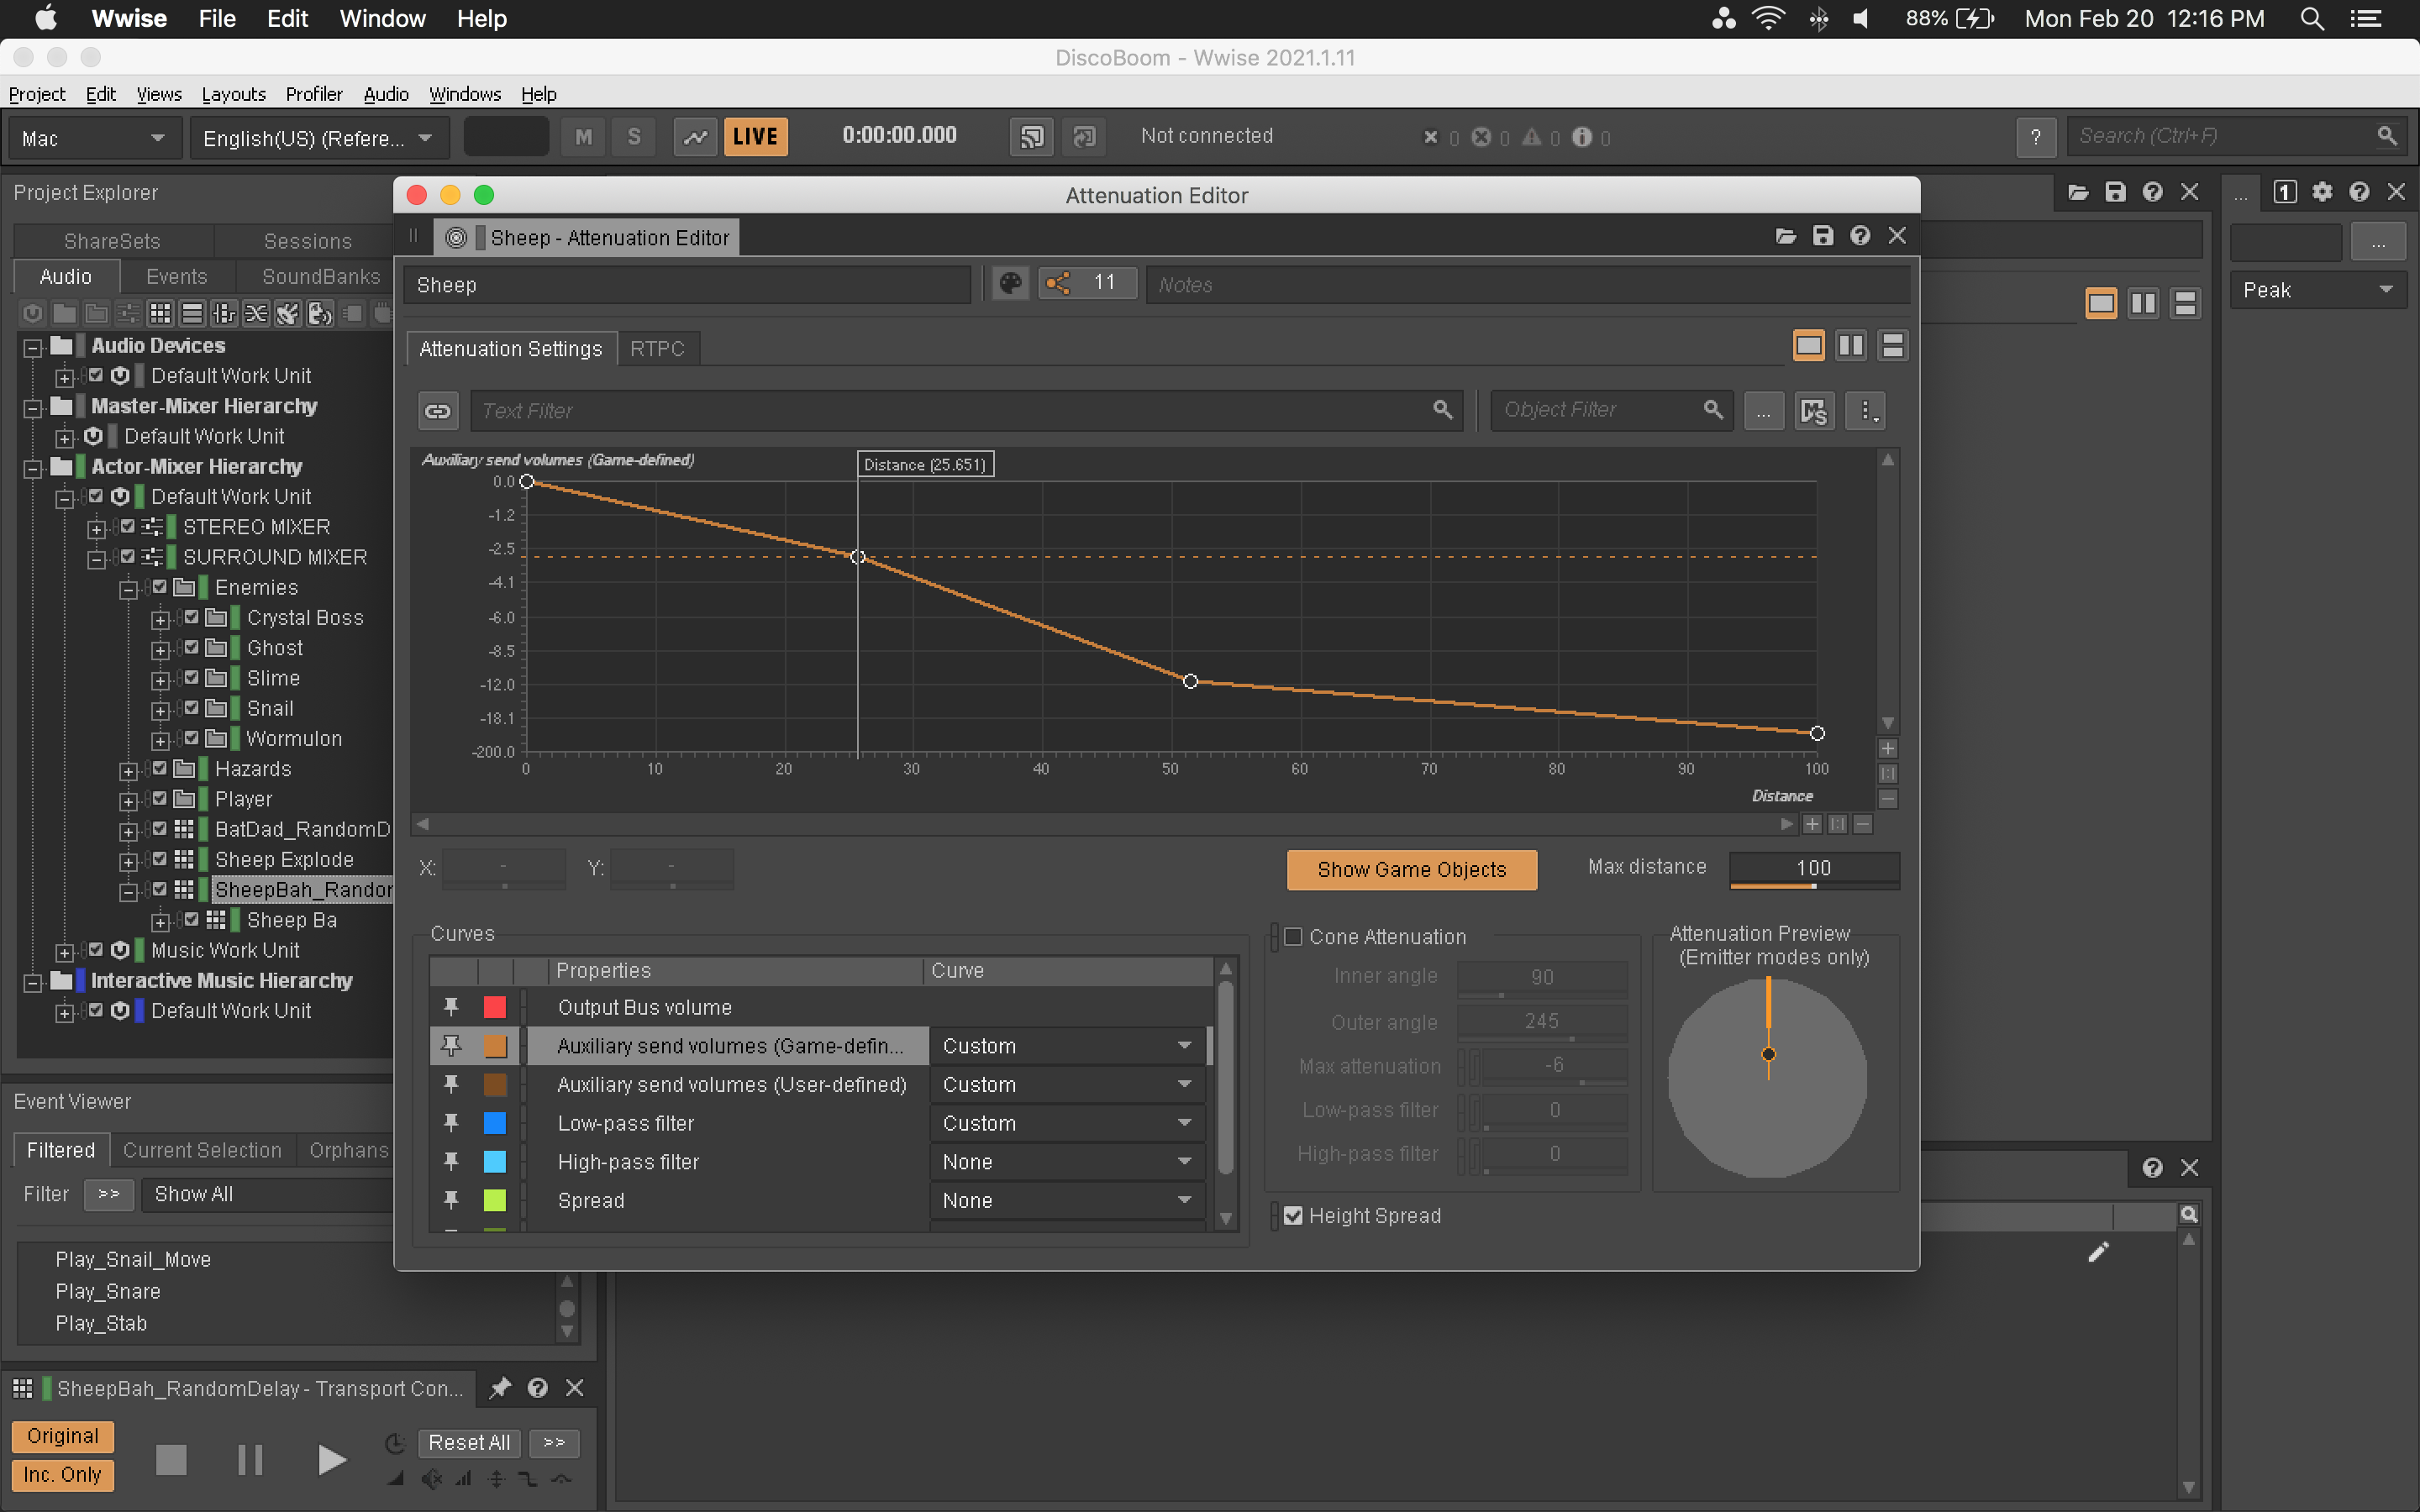Viewport: 2420px width, 1512px height.
Task: Toggle the Hazards inclusion checkbox
Action: [x=160, y=768]
